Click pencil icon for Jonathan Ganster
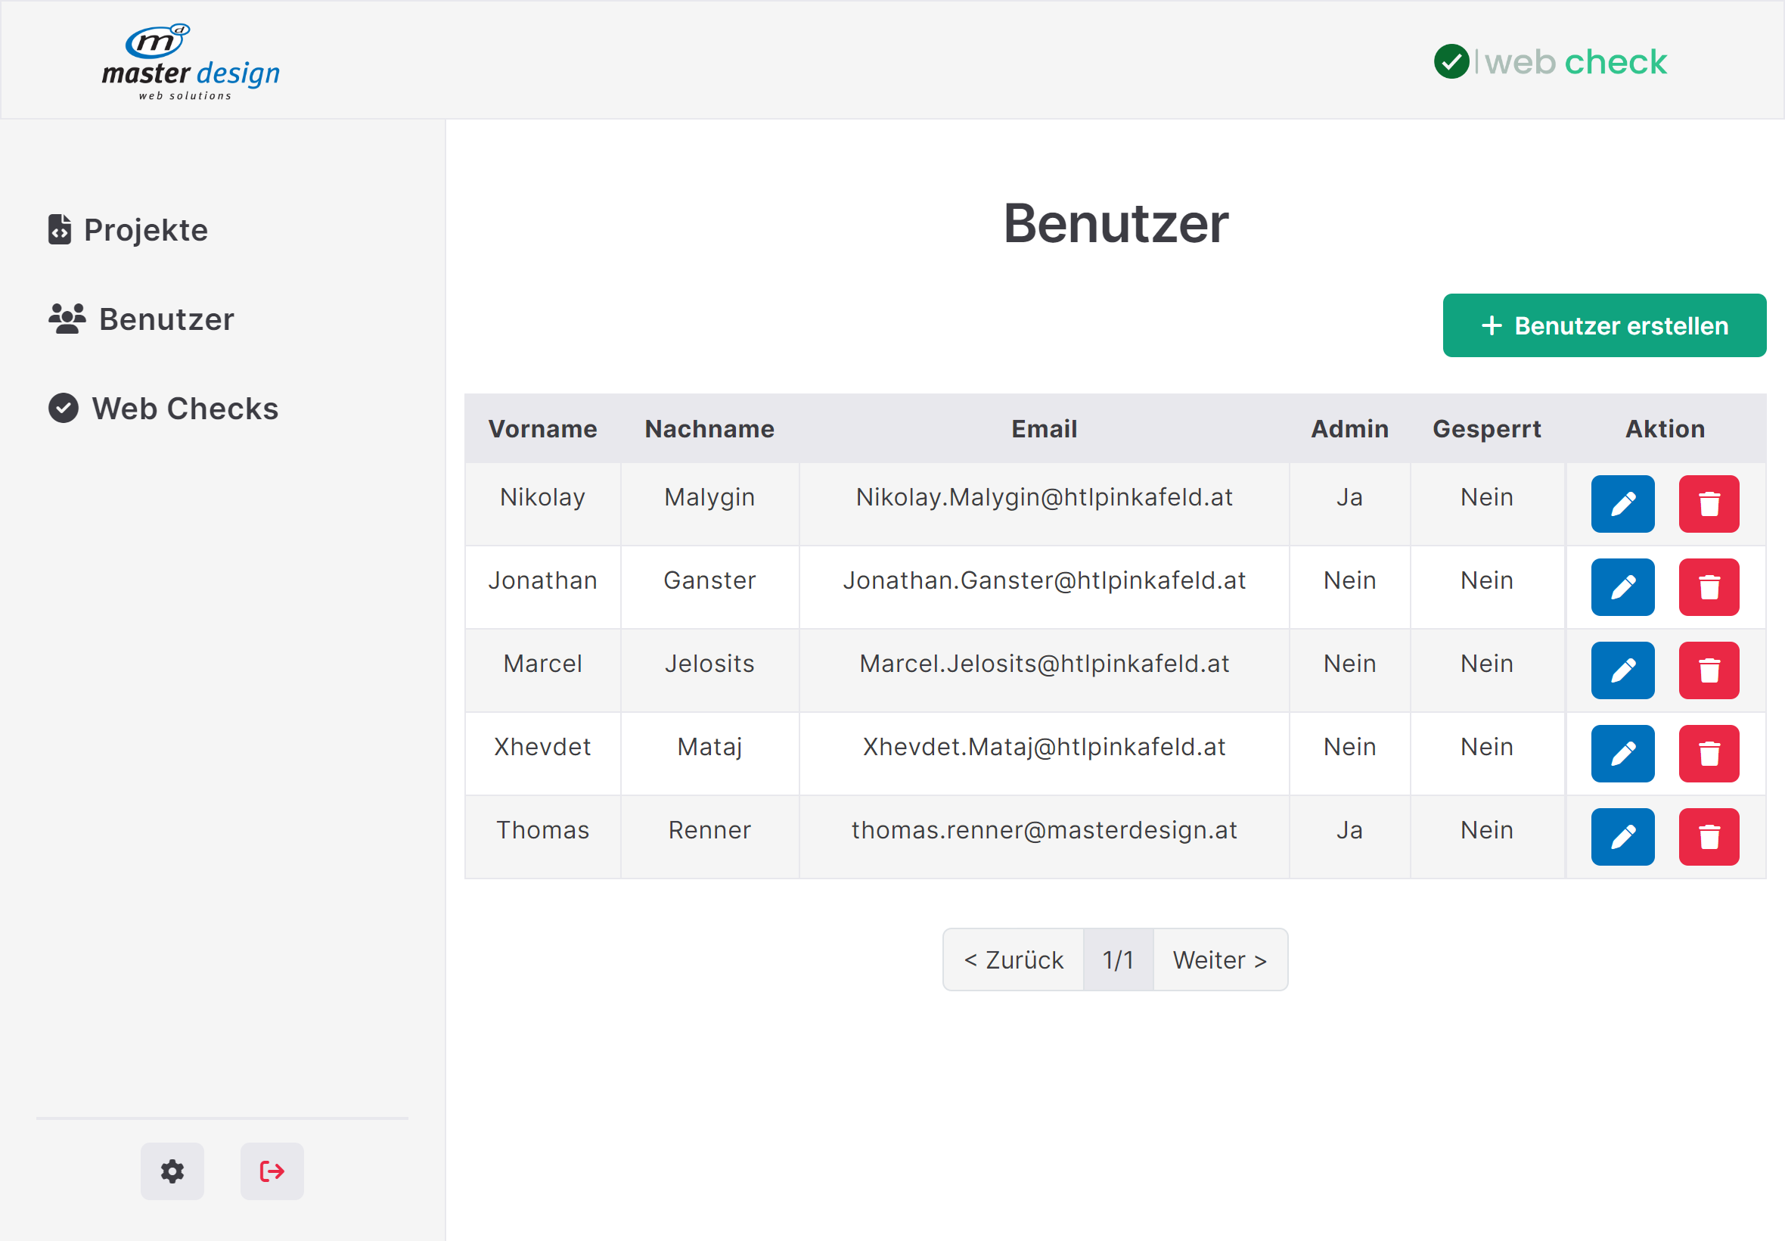This screenshot has height=1241, width=1785. click(x=1622, y=587)
